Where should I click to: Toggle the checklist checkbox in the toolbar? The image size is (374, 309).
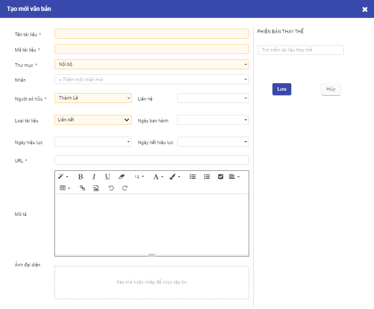[221, 177]
